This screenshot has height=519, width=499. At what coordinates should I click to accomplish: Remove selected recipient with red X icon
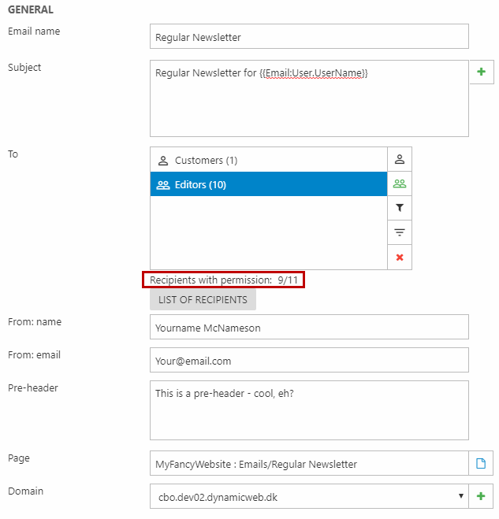coord(399,258)
